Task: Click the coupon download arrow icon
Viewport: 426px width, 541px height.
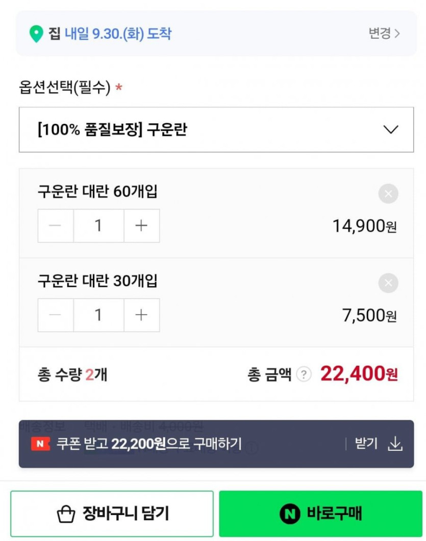Action: (x=395, y=444)
